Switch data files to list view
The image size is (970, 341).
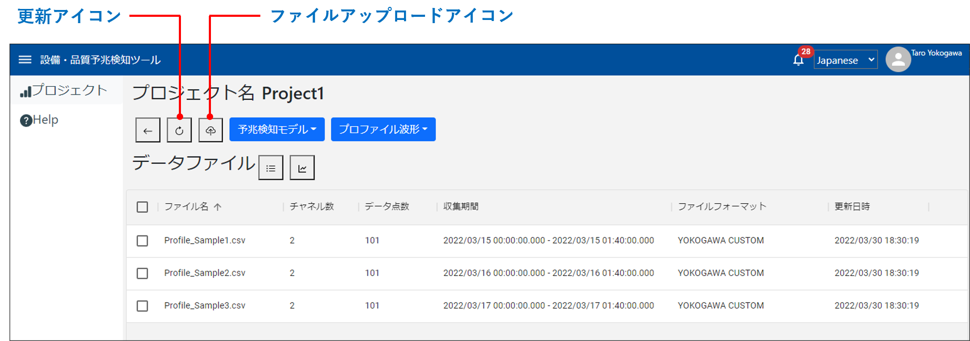(271, 168)
